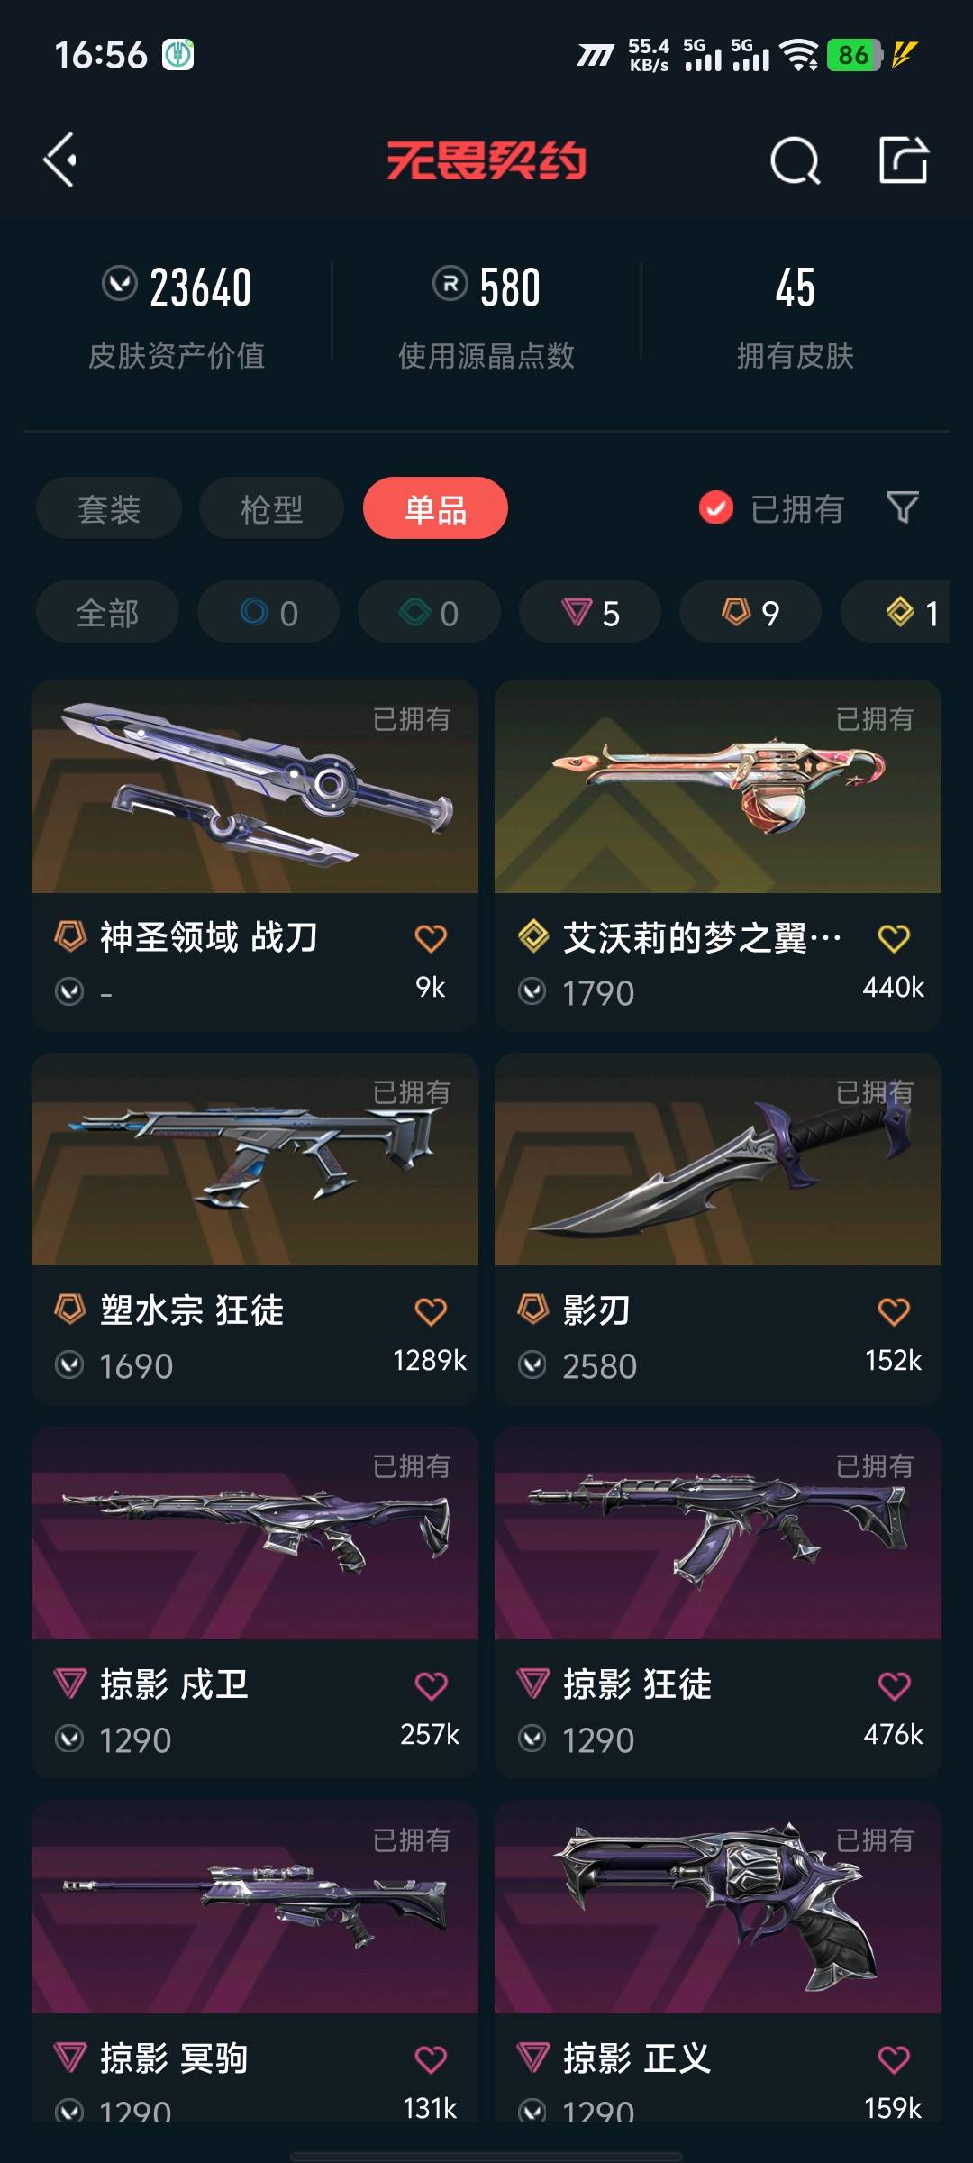Tap the share icon in header
973x2163 pixels.
tap(904, 160)
